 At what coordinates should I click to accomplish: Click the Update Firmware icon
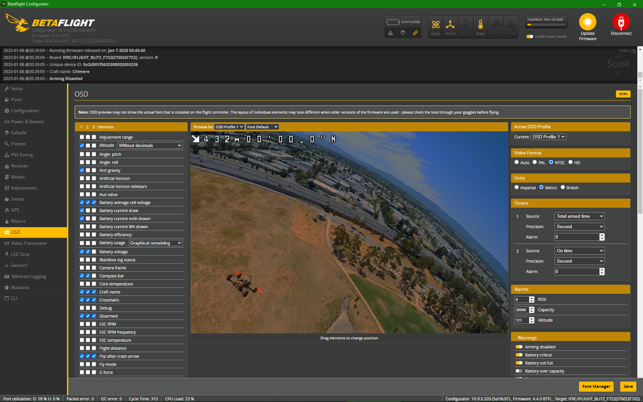coord(587,22)
